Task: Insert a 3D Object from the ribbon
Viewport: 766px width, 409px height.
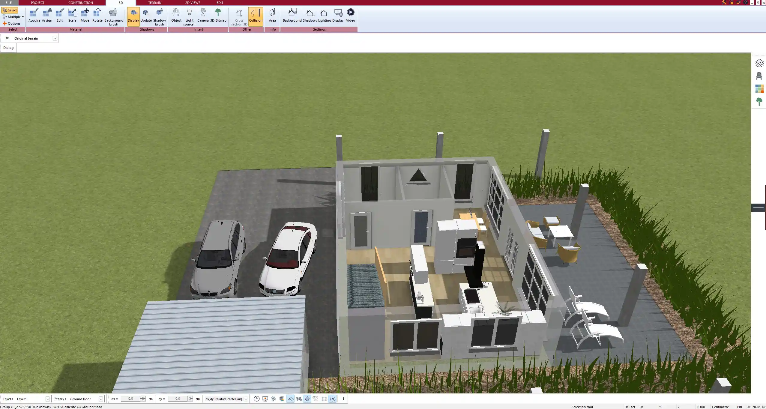Action: point(176,16)
